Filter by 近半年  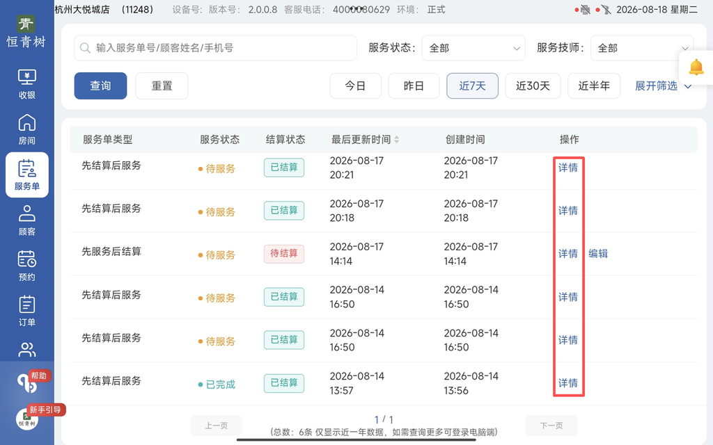594,86
